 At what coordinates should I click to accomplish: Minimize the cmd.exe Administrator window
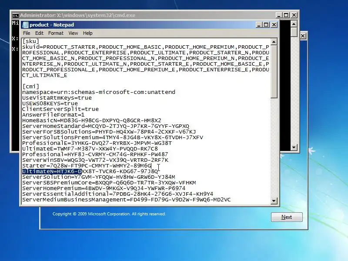(x=279, y=15)
